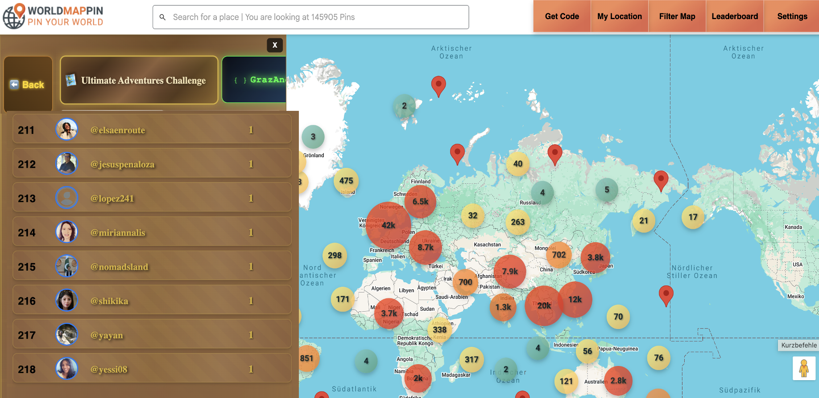Click username @shikika
The width and height of the screenshot is (819, 398).
click(109, 301)
